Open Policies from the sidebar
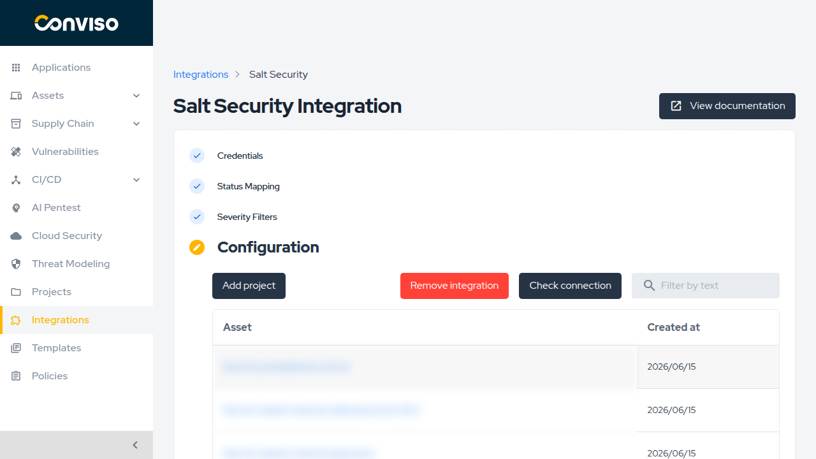The image size is (816, 459). (76, 376)
